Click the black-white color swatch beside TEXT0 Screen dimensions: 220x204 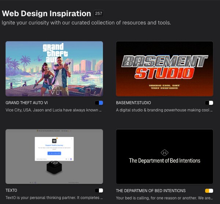tap(99, 191)
